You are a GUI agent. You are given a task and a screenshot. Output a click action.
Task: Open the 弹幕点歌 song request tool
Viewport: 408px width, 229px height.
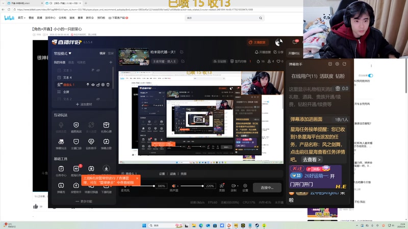[x=106, y=144]
